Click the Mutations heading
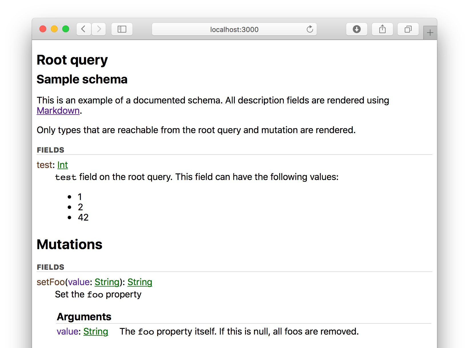Screen dimensions: 469x348 tap(69, 244)
